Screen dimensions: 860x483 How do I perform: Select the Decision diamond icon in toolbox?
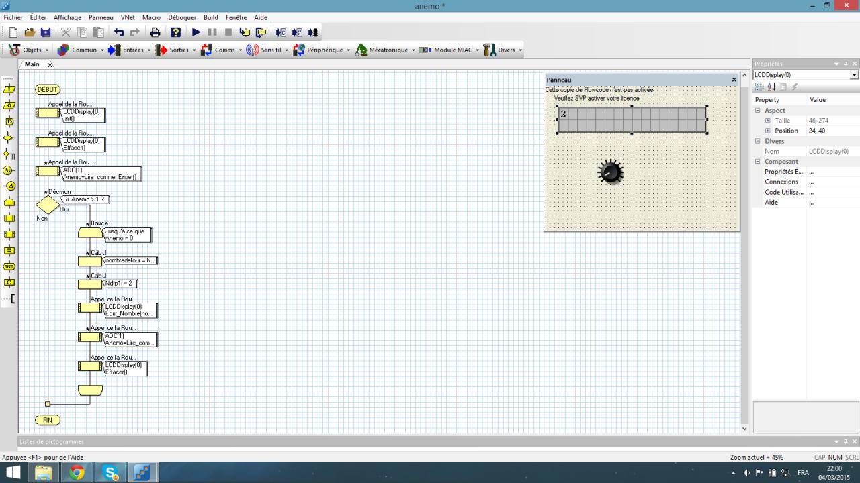(9, 138)
